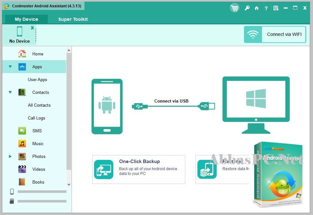Open help with the question mark icon

point(266,8)
